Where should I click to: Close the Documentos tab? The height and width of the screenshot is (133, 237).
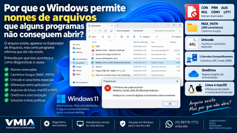pos(112,26)
